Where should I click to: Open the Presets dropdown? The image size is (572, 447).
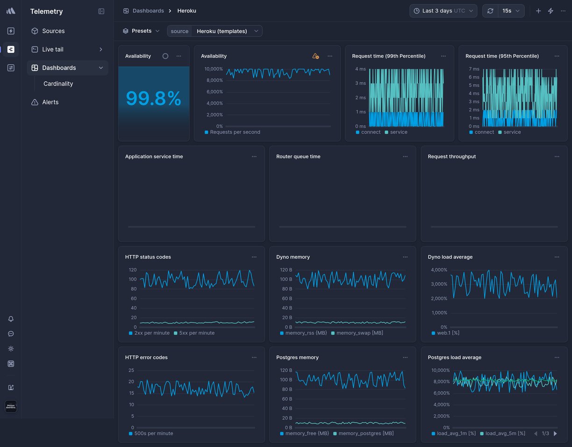(x=141, y=31)
